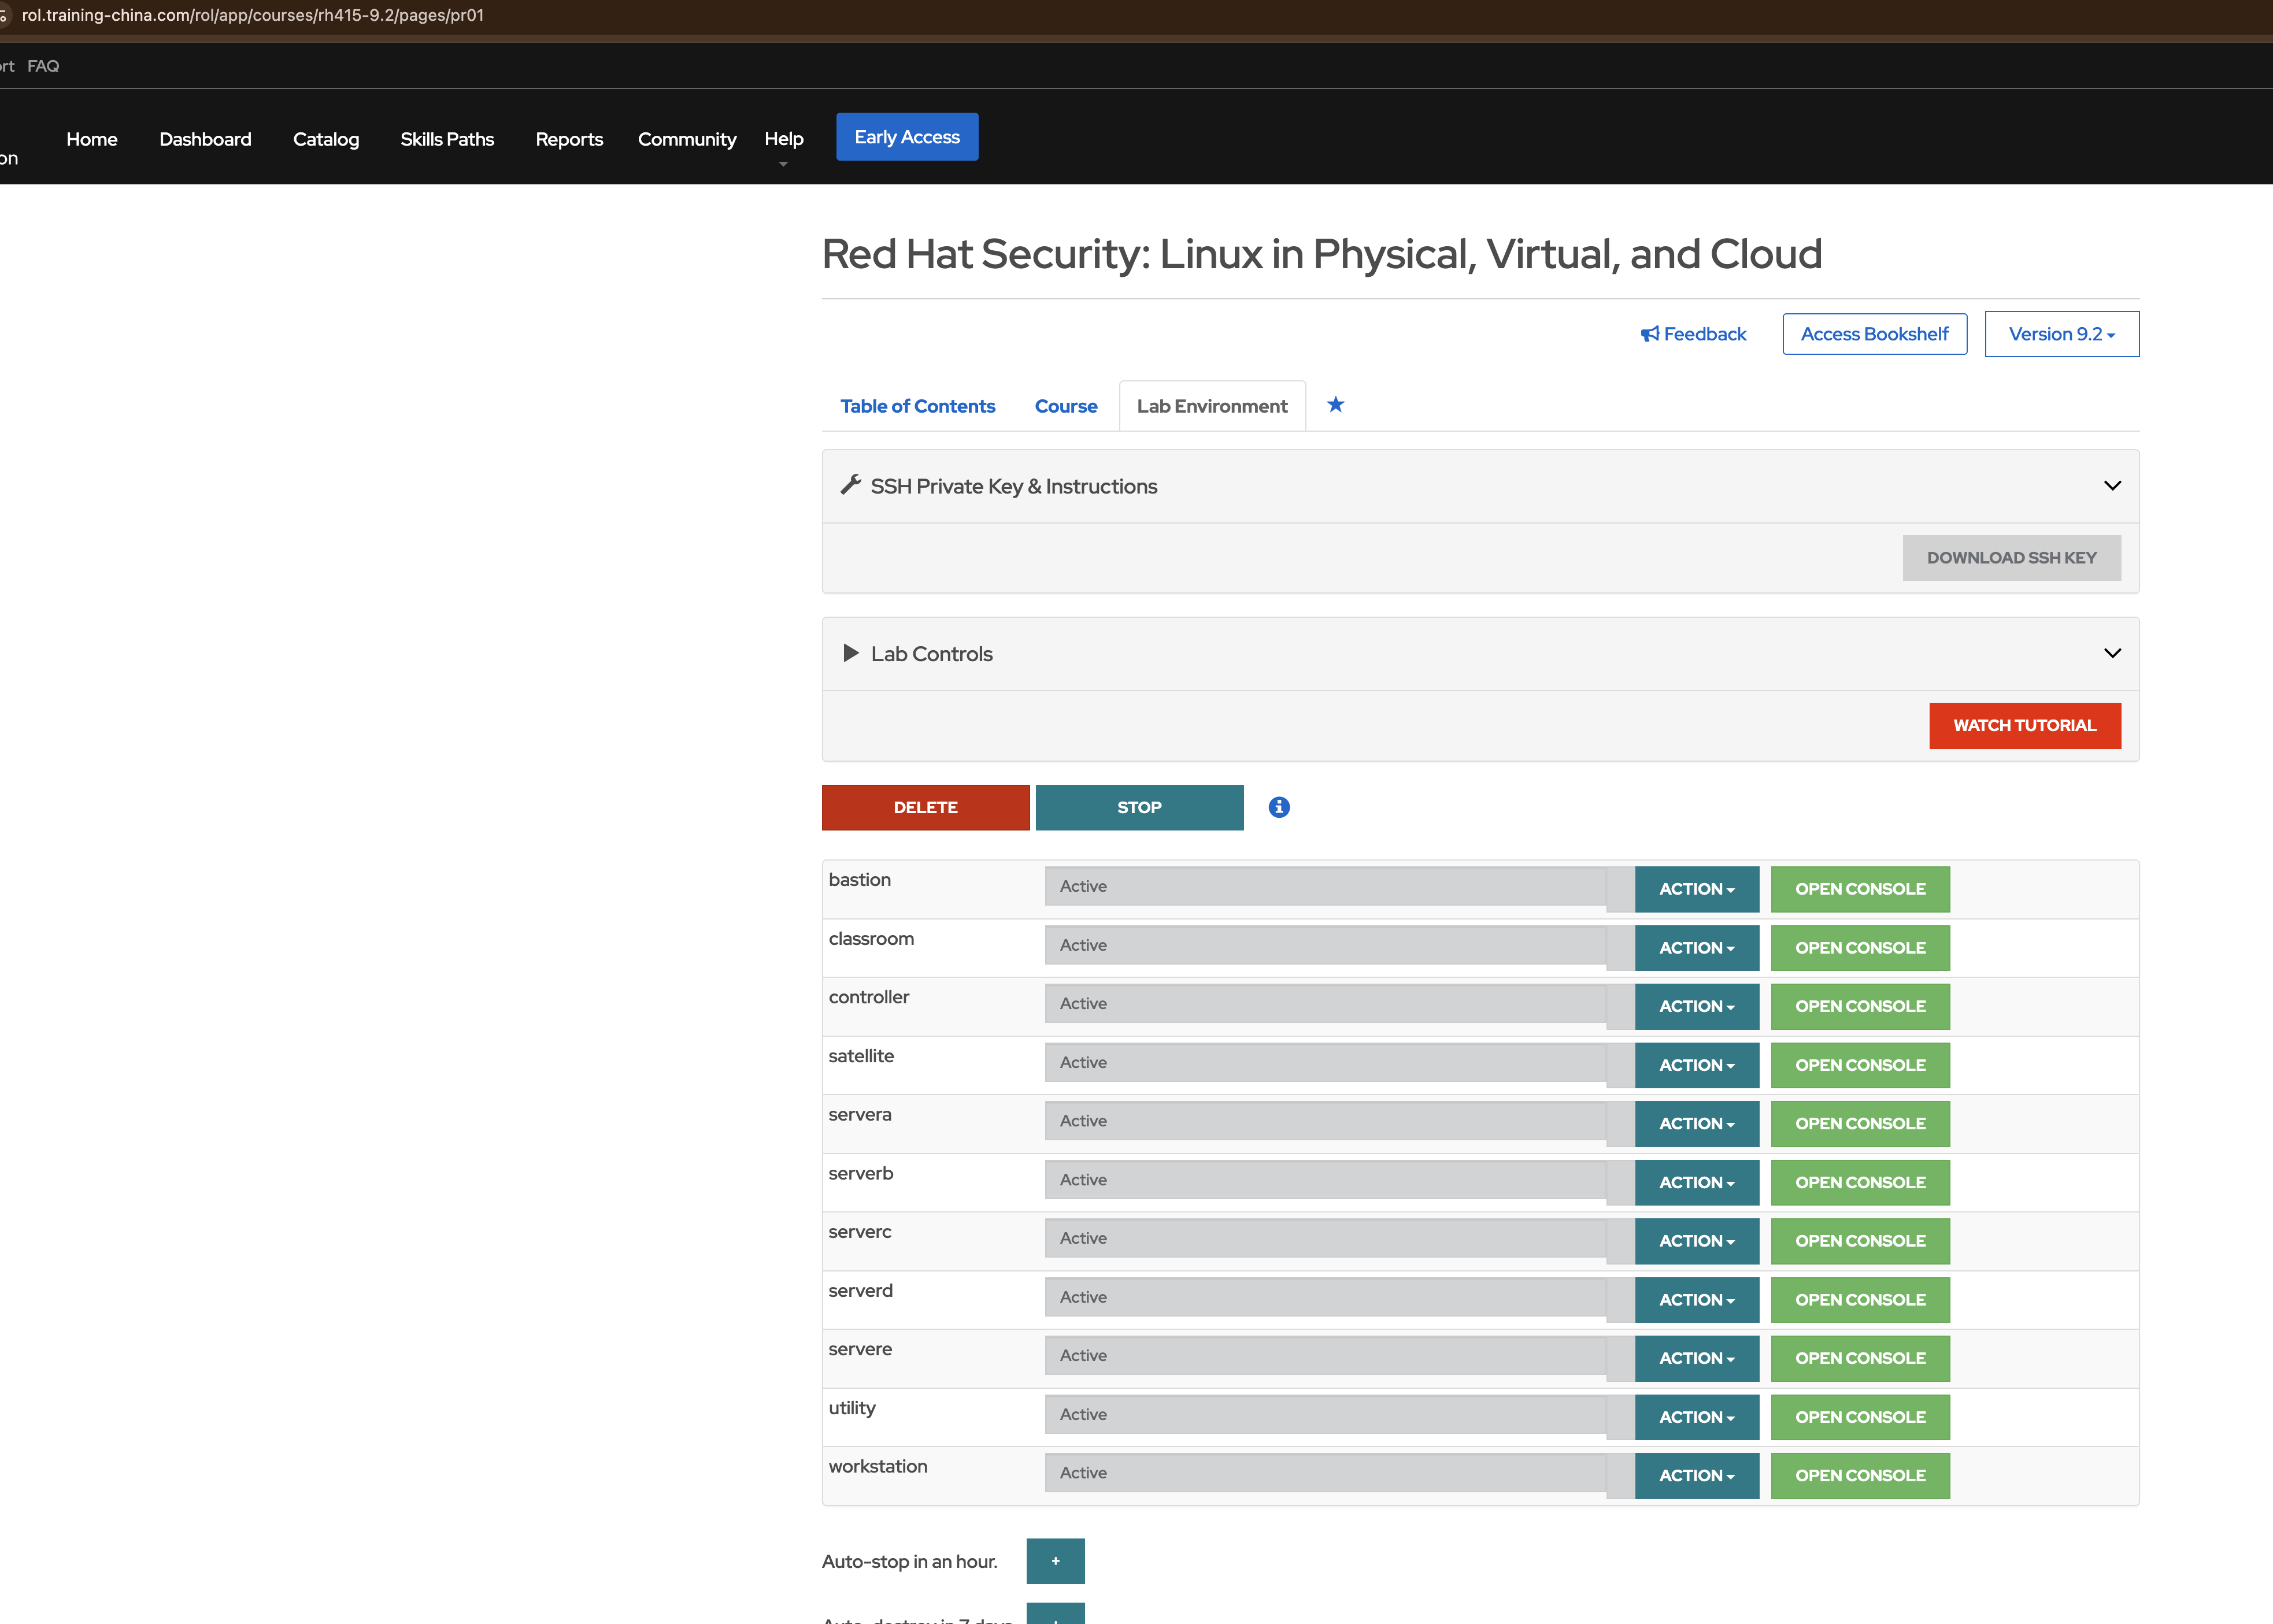Screen dimensions: 2273x1624
Task: Open the Version 9.2 dropdown
Action: 2061,334
